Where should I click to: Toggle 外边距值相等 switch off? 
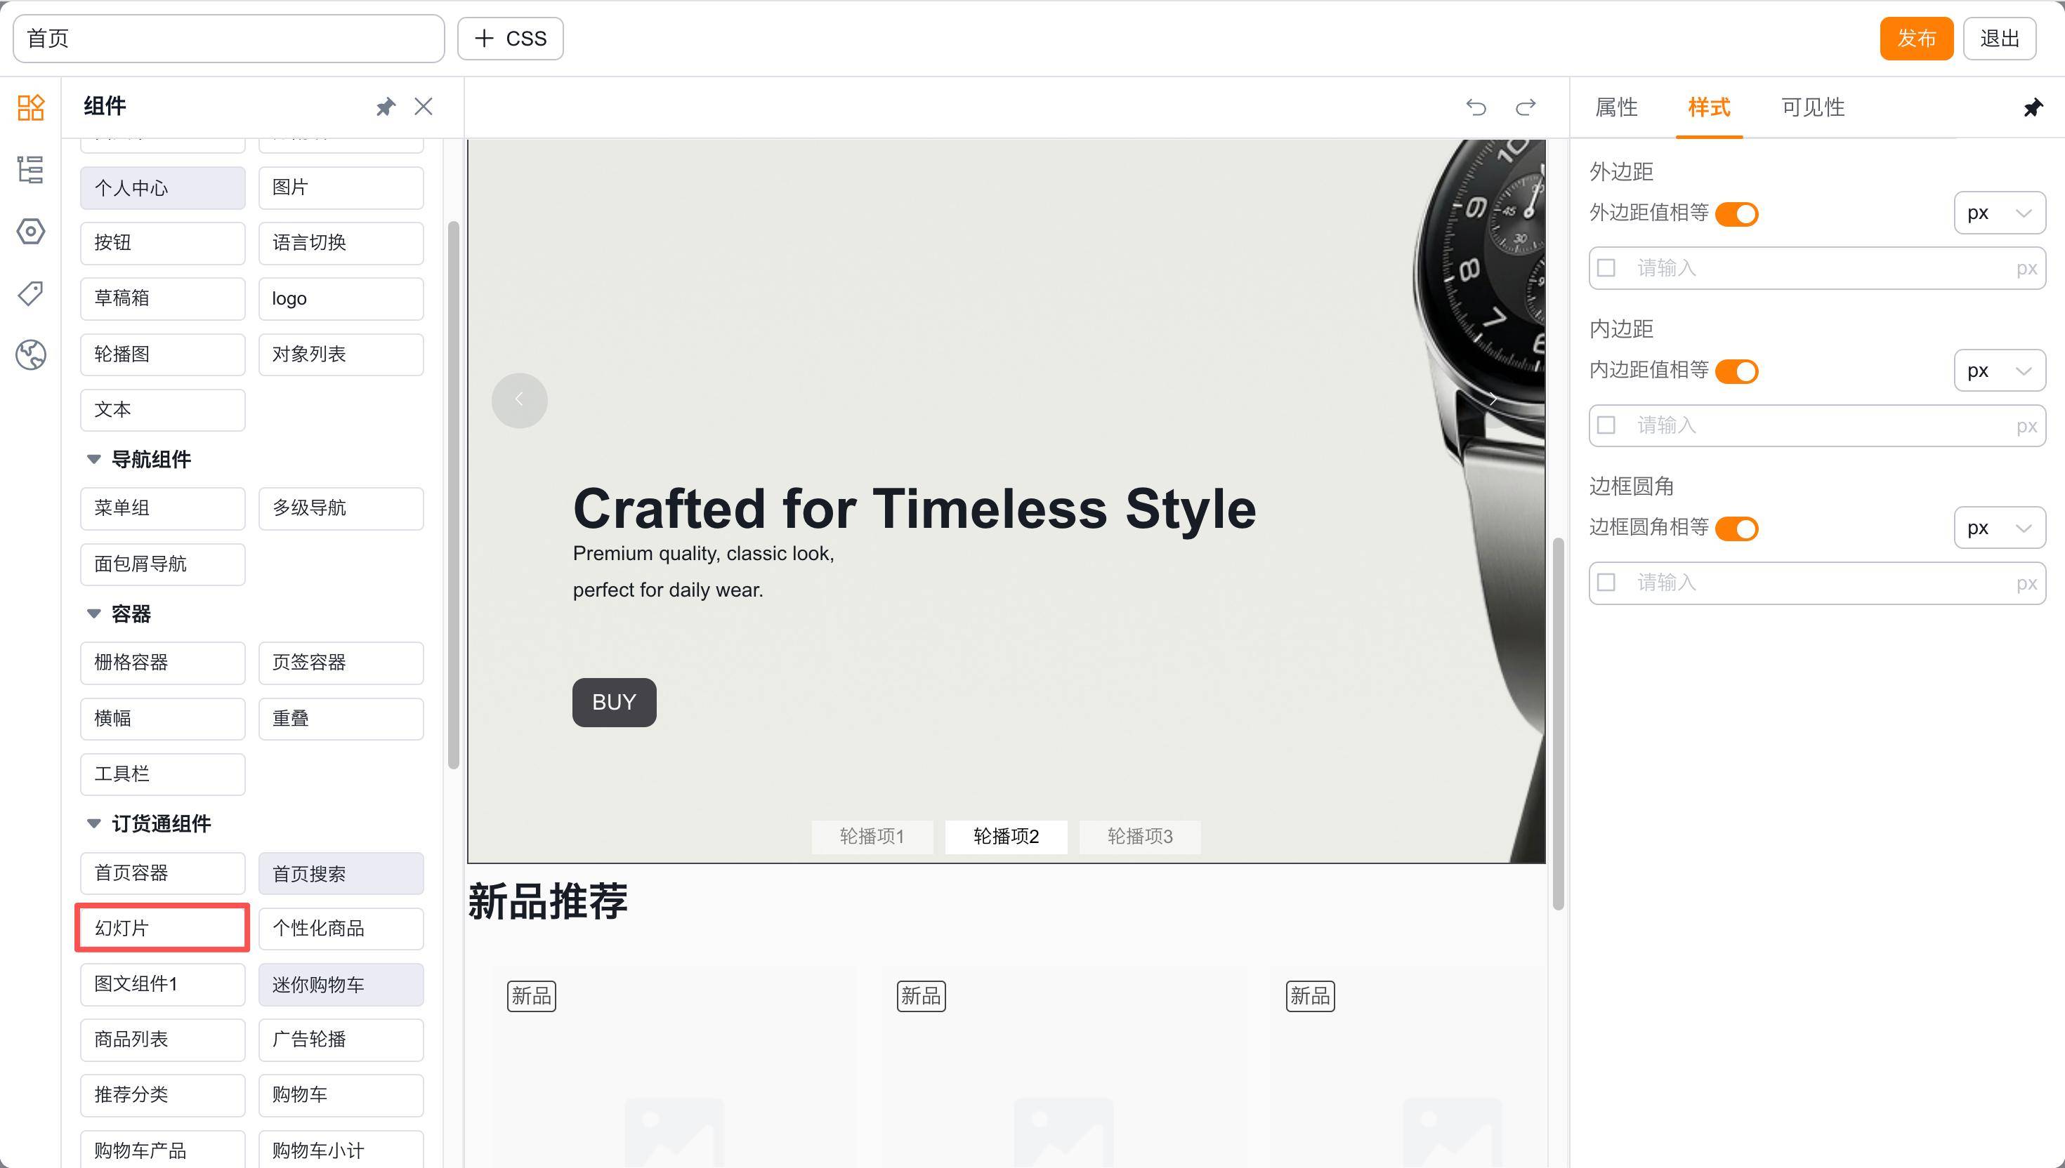pyautogui.click(x=1736, y=214)
